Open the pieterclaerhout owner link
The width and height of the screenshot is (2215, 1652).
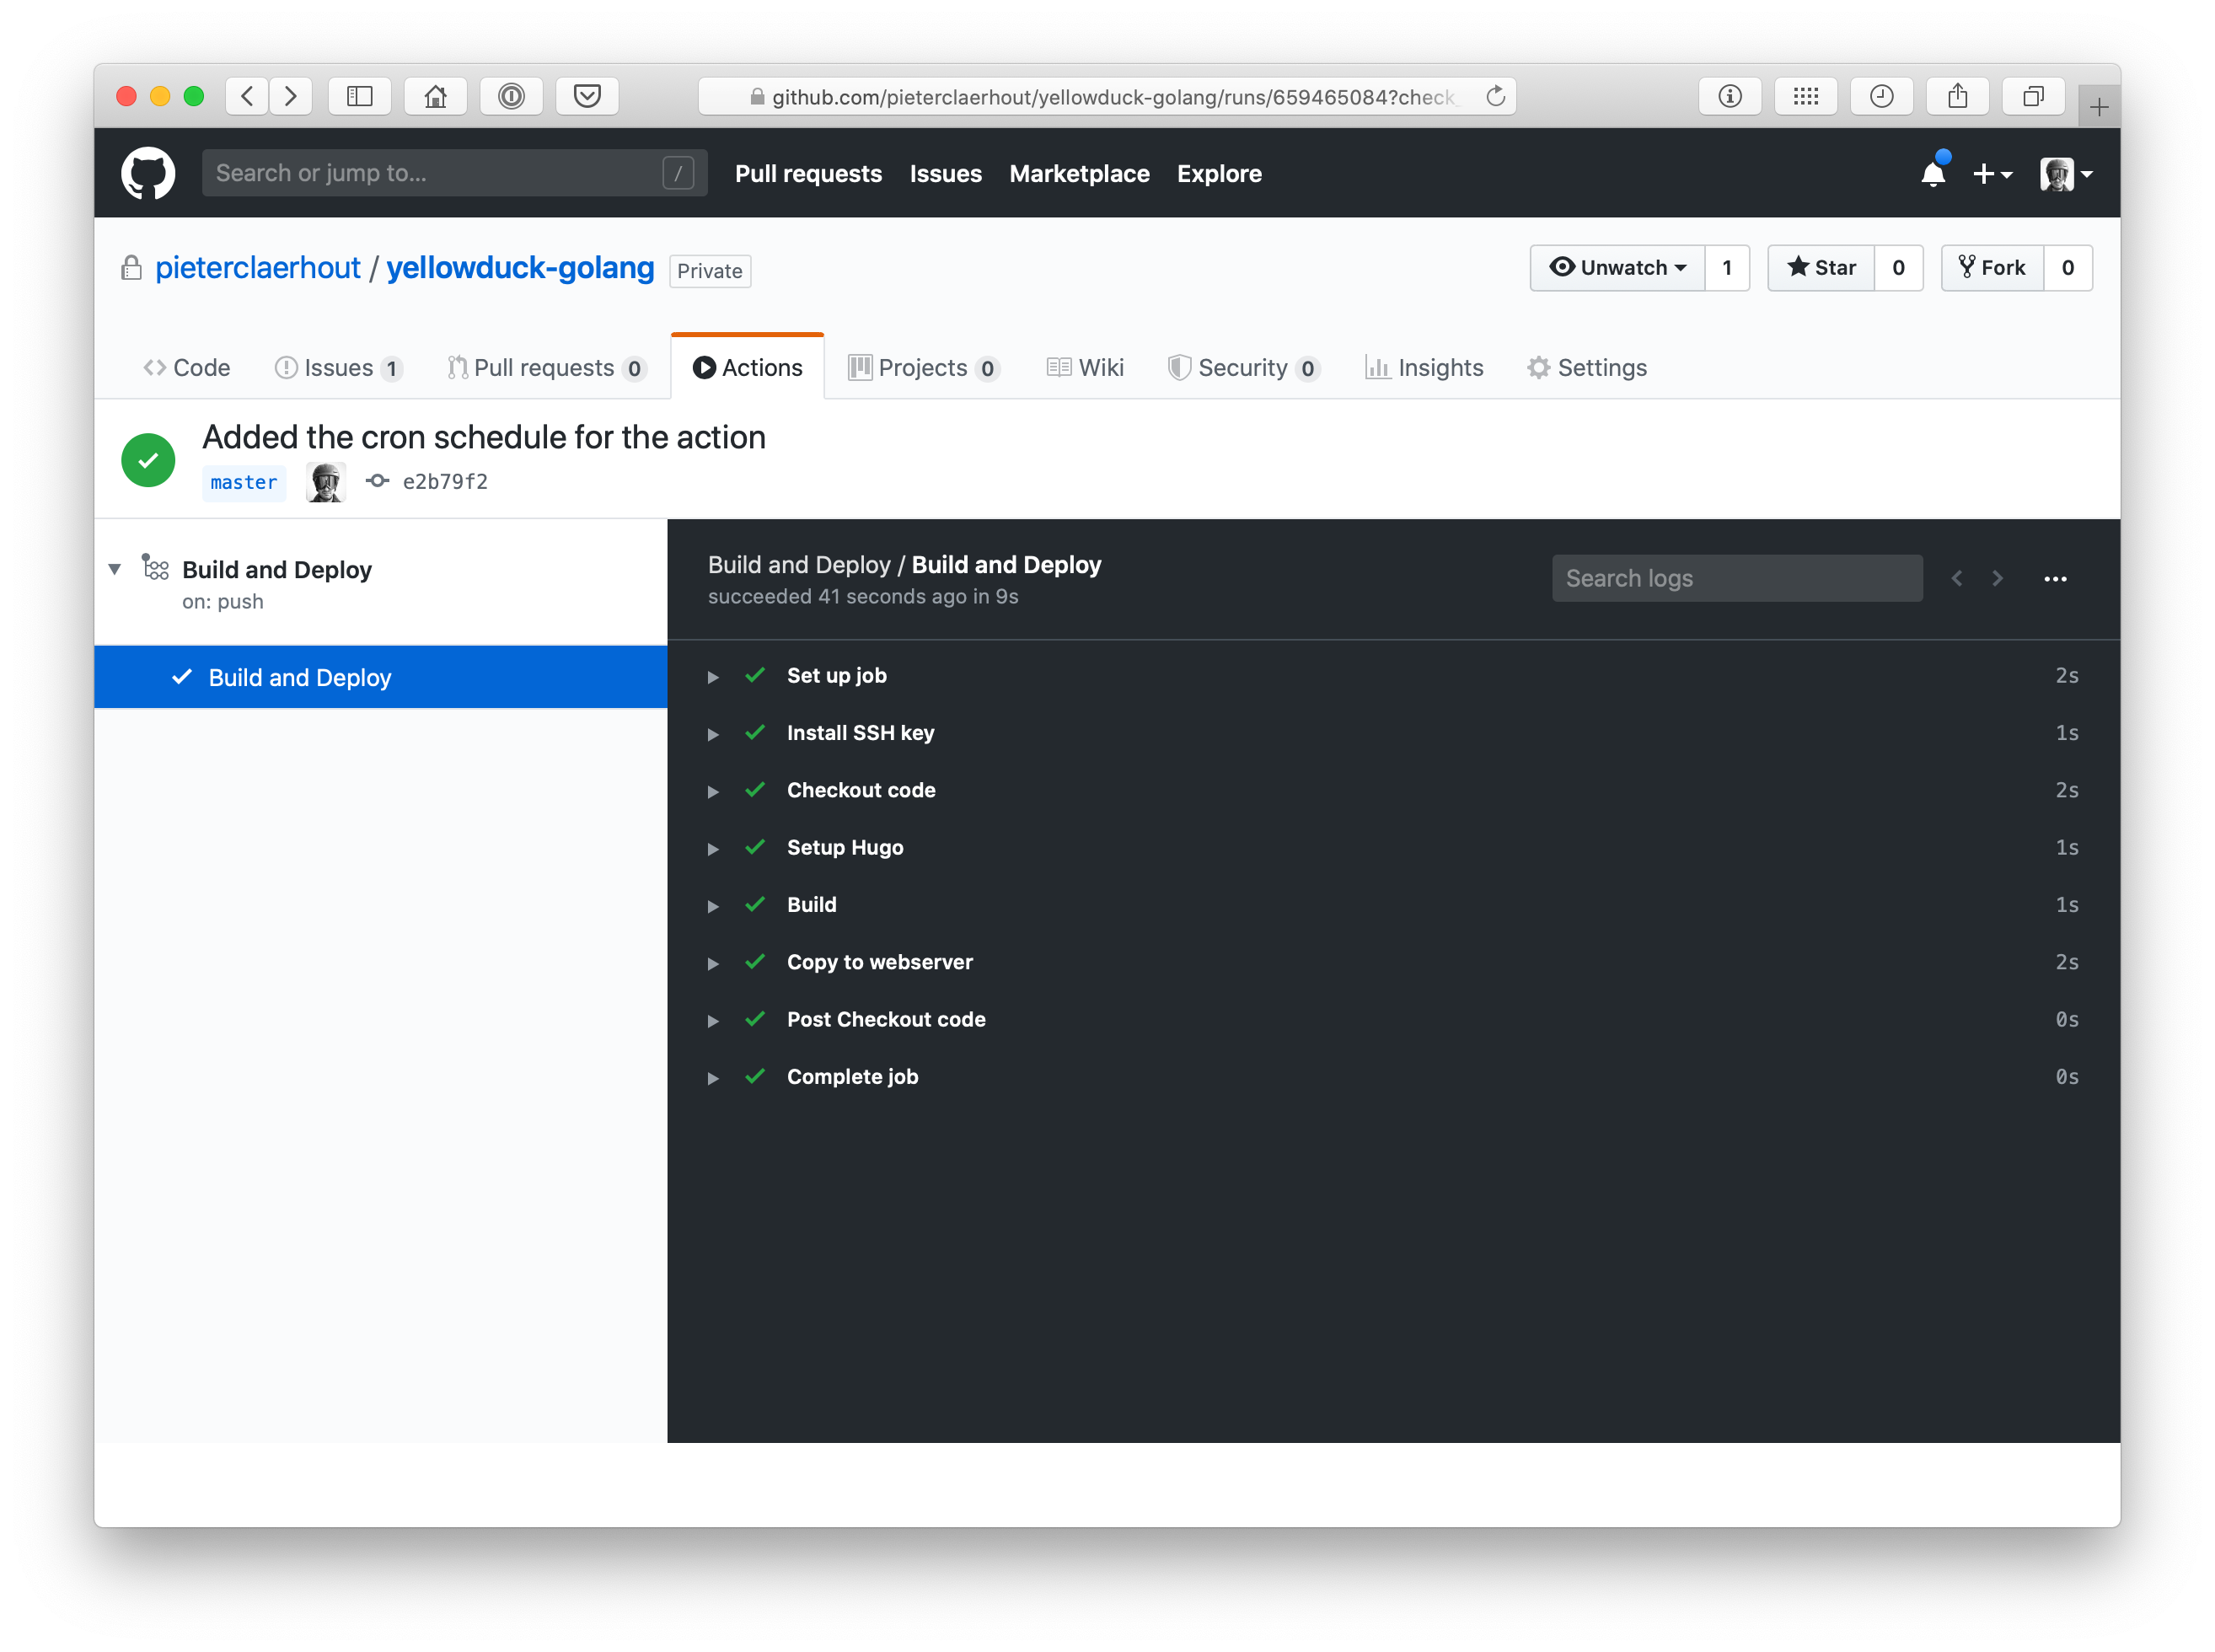pyautogui.click(x=258, y=267)
